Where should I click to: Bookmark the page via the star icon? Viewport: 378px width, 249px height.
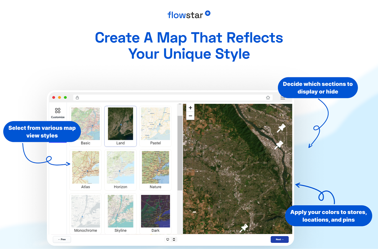tap(268, 97)
